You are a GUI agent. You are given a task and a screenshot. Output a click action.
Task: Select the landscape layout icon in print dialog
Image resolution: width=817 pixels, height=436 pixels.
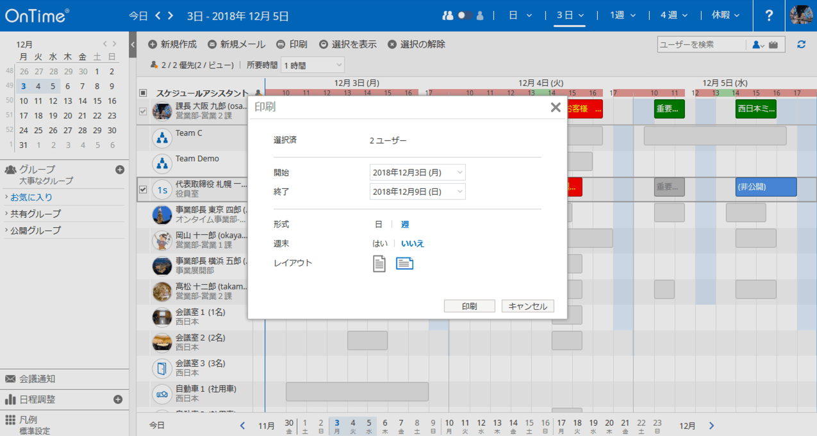404,263
